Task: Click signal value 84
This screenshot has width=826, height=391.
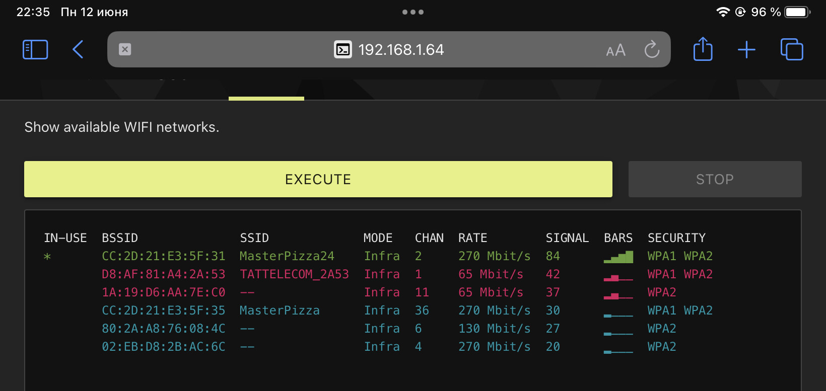Action: click(x=553, y=256)
